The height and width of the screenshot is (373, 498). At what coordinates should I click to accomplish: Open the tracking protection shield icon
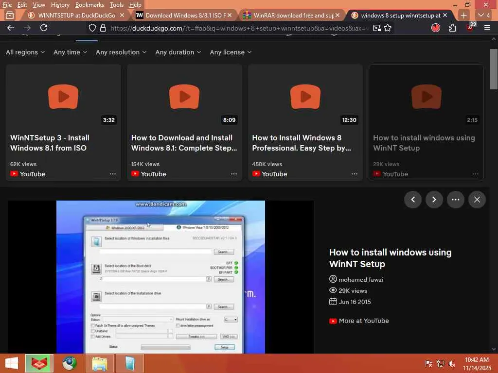tap(92, 28)
